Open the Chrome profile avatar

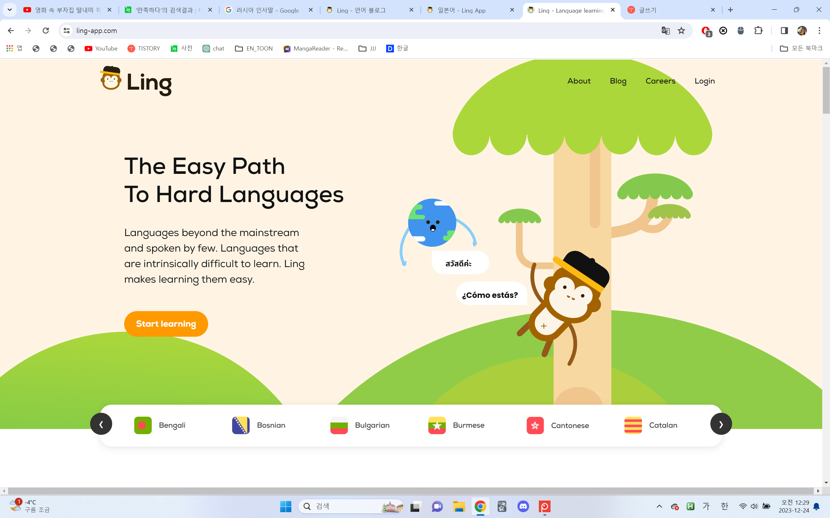801,30
